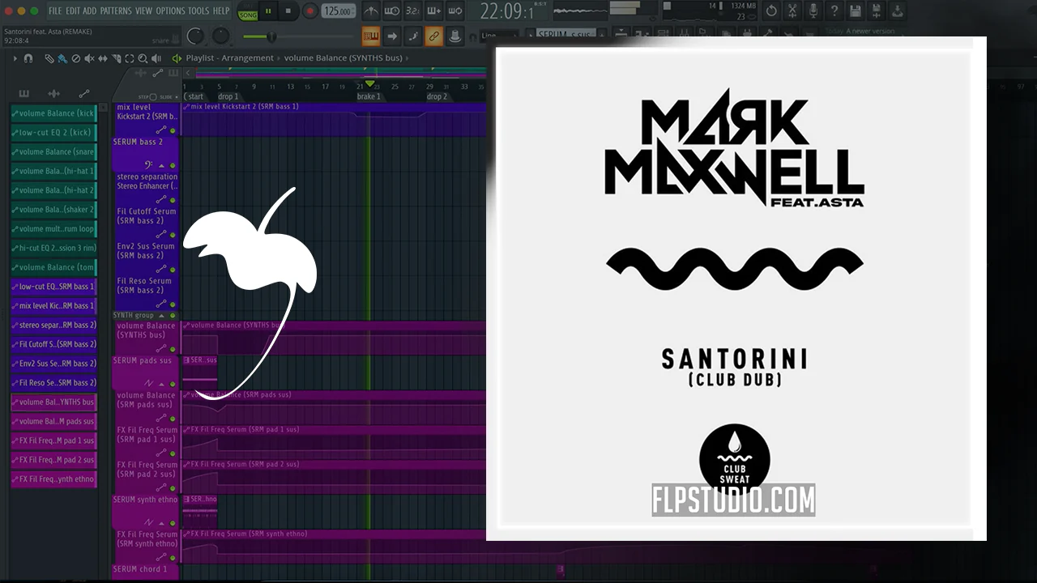Mute the SYNTH group track
Screen dimensions: 1037x583
[x=173, y=316]
